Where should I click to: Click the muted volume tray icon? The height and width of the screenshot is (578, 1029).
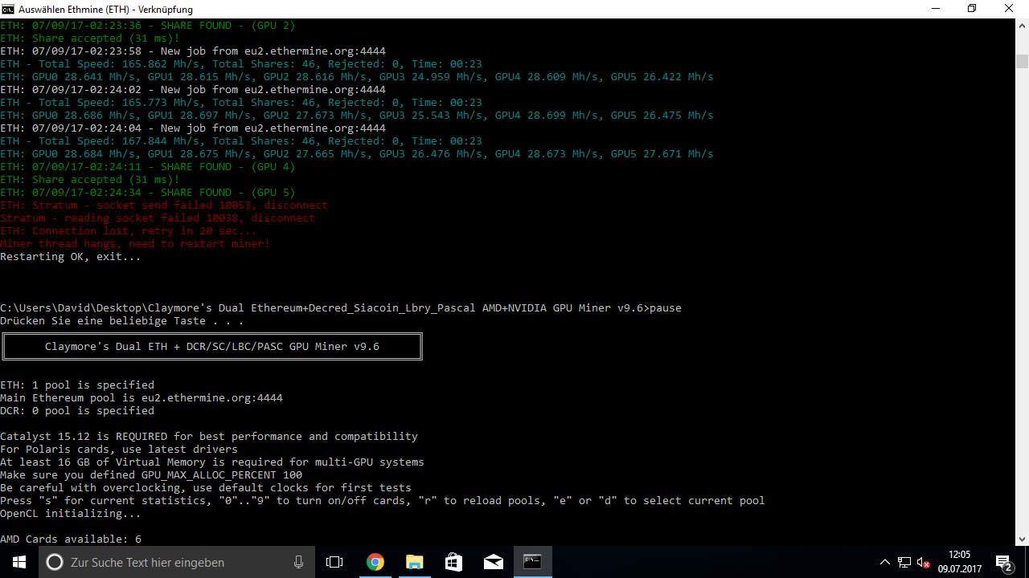[924, 562]
